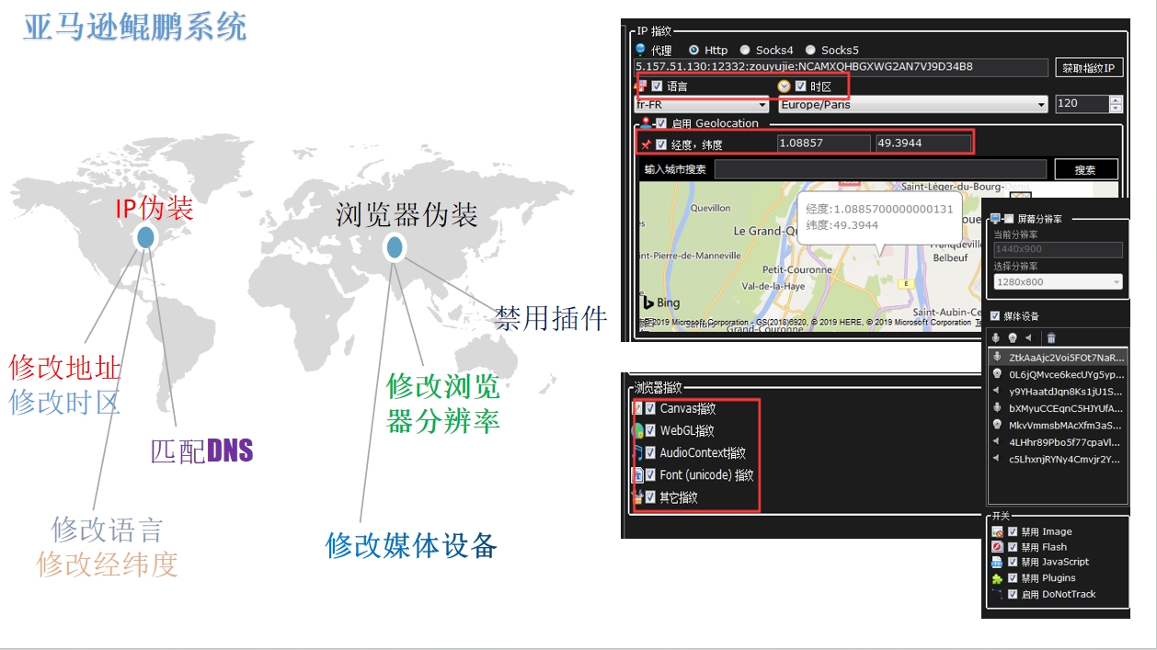Select media device bXMyuCCEqnC5HJYUfA
The width and height of the screenshot is (1157, 650).
(x=1058, y=408)
